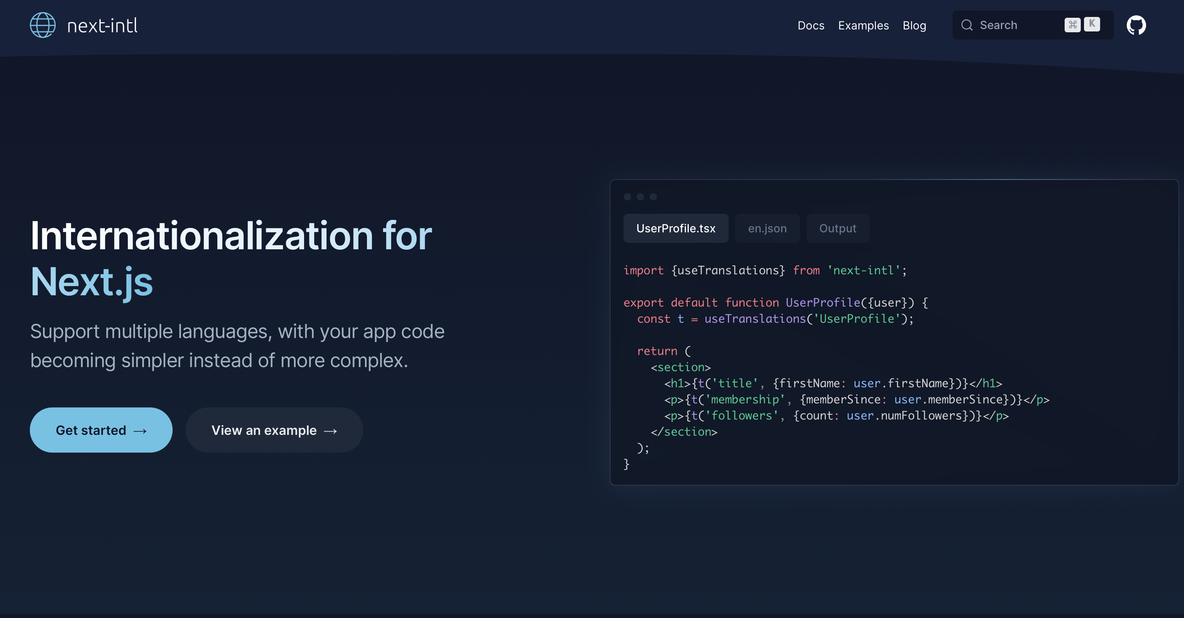
Task: Click the const t = useTranslations line
Action: pos(775,319)
